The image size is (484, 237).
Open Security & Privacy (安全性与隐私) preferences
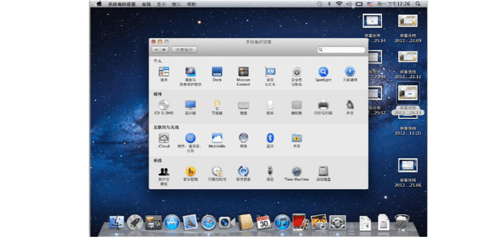click(296, 72)
